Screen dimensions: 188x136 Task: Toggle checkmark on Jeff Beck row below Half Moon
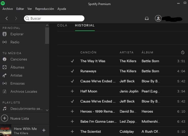coord(72,101)
